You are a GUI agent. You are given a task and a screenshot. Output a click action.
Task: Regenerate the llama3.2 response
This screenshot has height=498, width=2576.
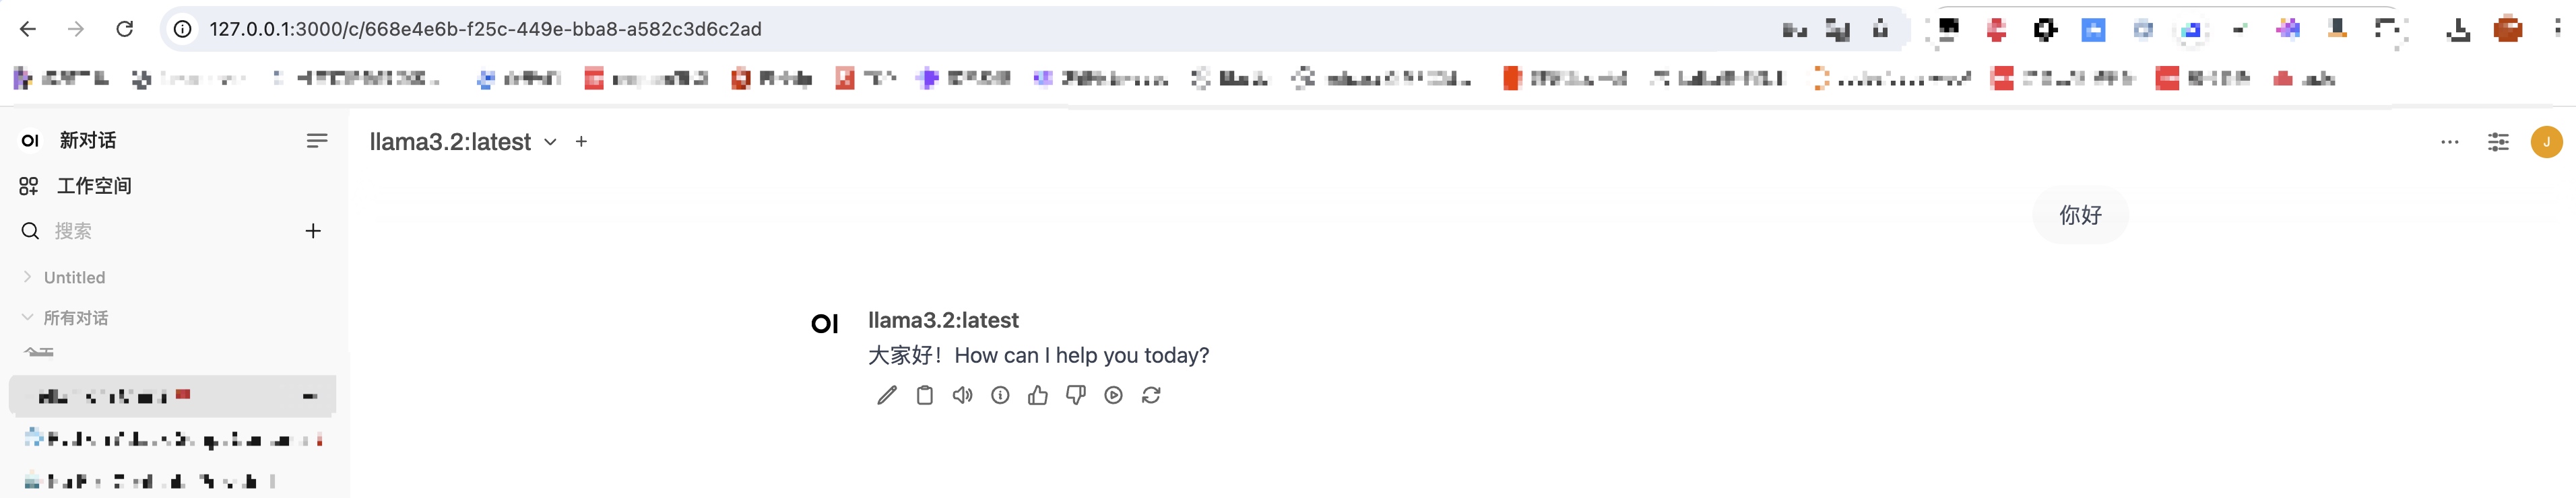[x=1151, y=396]
